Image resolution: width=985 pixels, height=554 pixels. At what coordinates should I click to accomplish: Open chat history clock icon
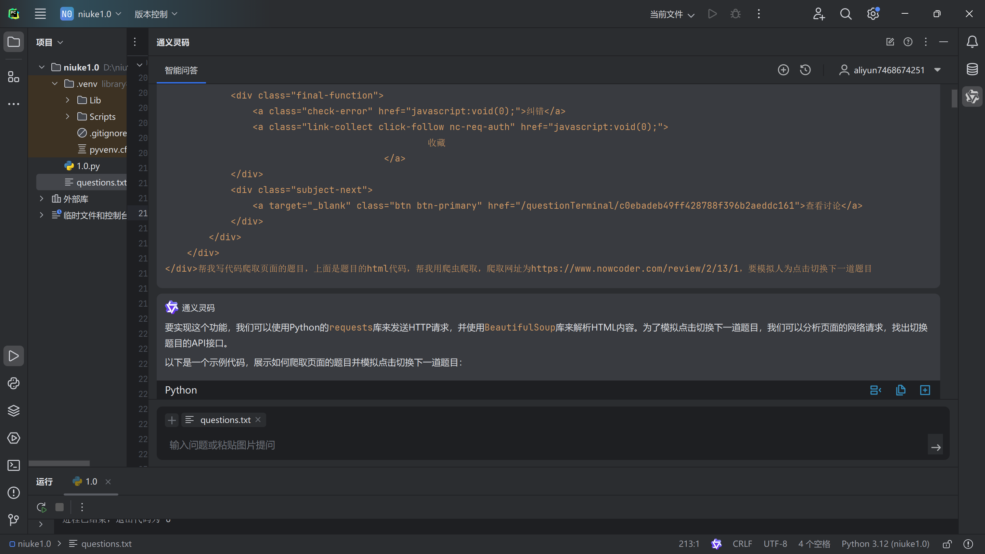coord(805,70)
